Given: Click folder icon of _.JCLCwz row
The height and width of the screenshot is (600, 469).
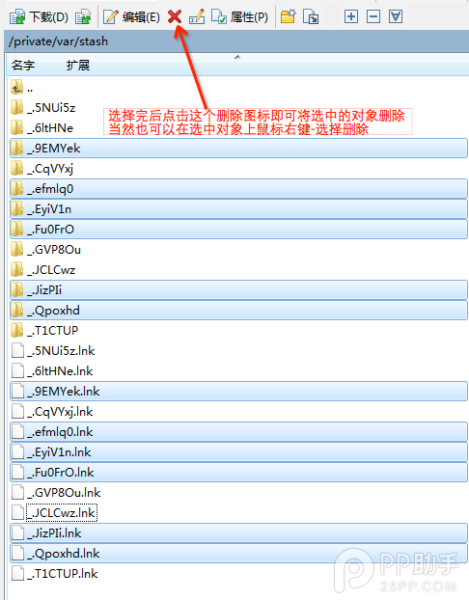Looking at the screenshot, I should (x=16, y=269).
